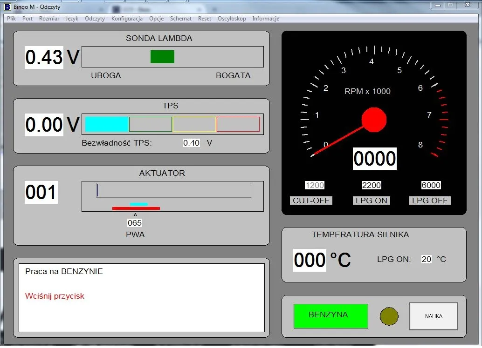Open the Informacje menu
The width and height of the screenshot is (482, 348).
[x=265, y=19]
